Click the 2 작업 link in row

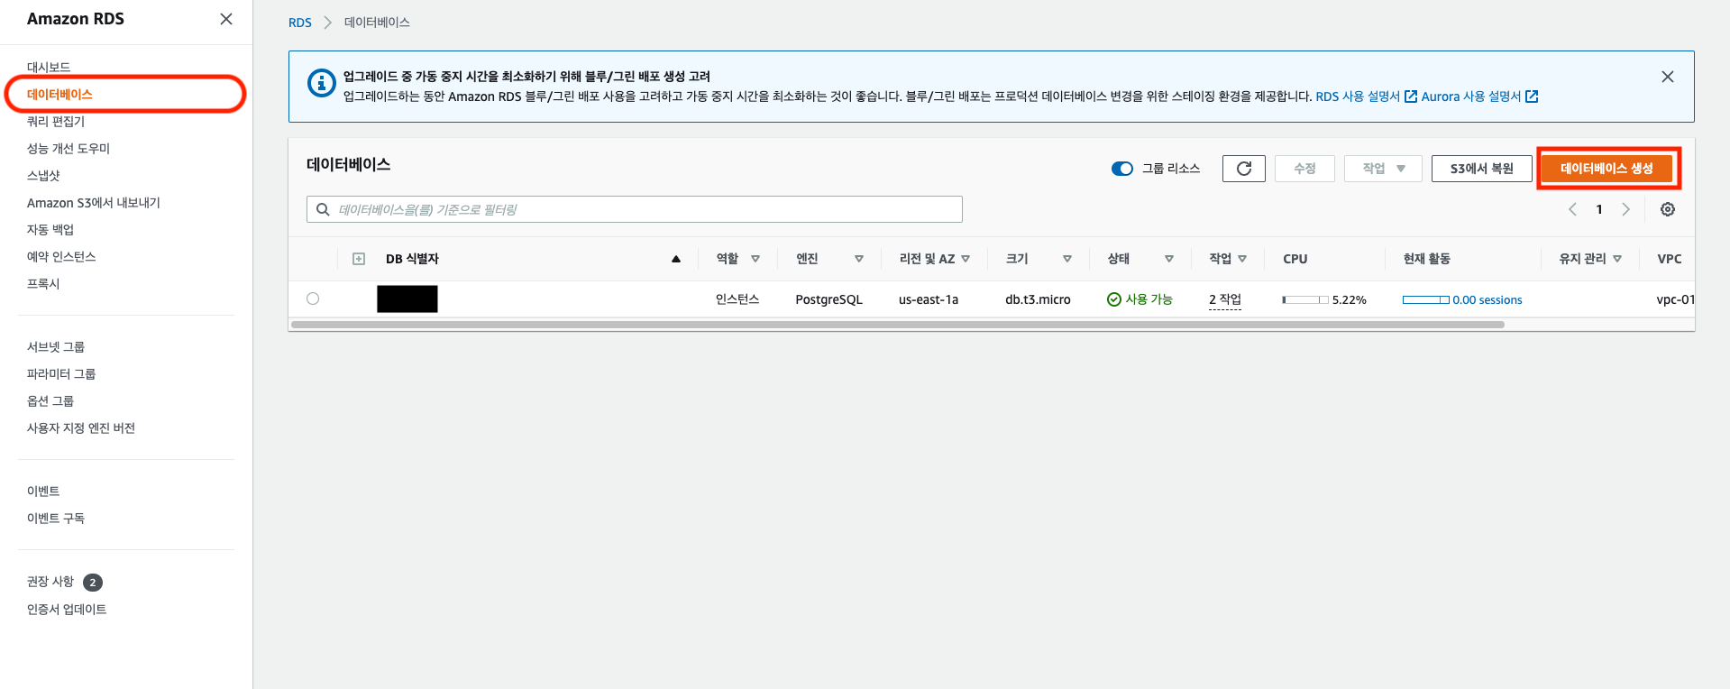pos(1225,299)
